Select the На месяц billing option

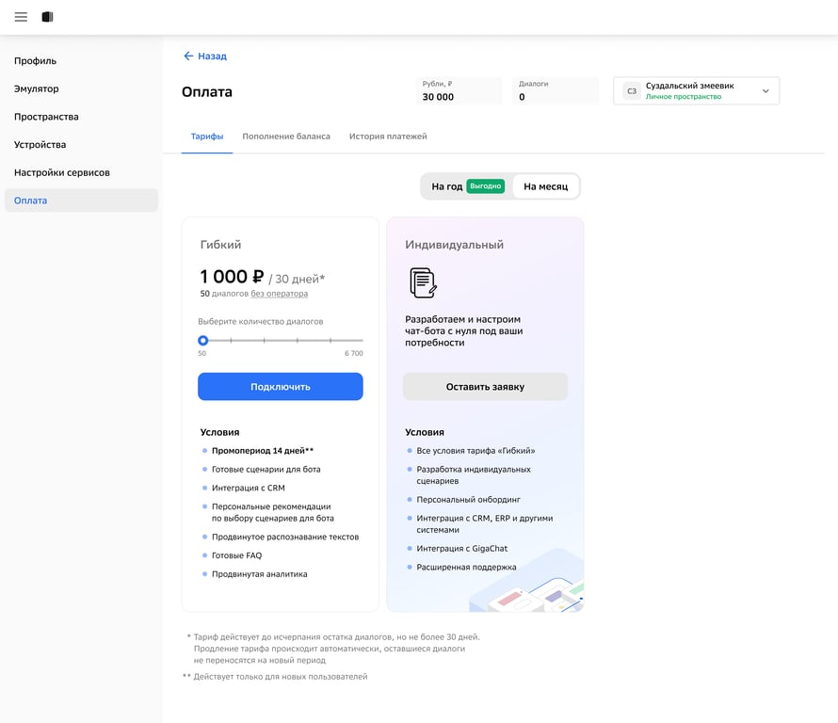point(545,186)
